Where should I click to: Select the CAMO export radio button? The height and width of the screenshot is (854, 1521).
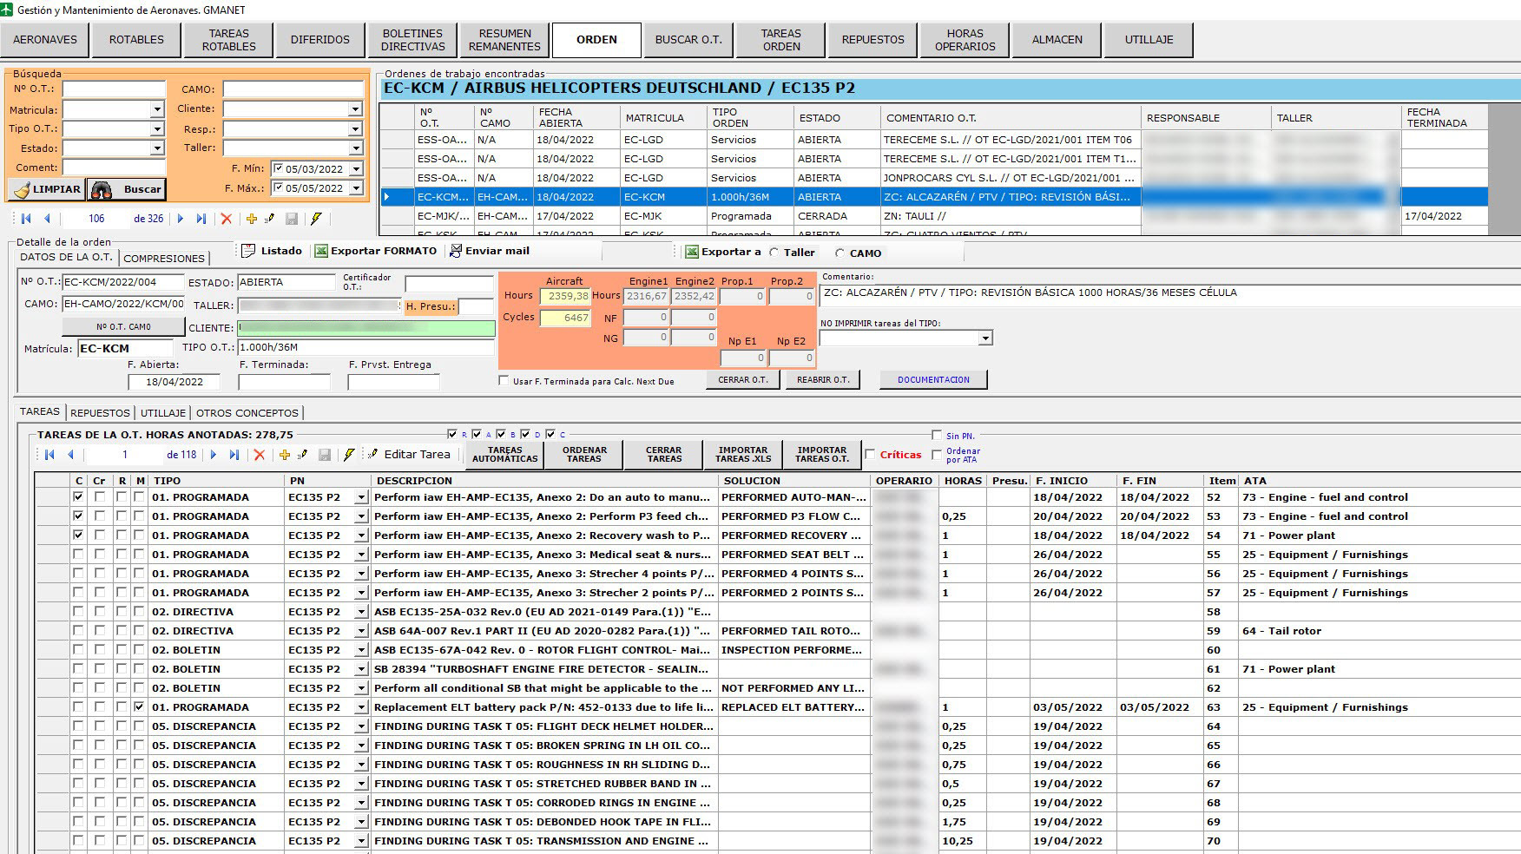(x=840, y=253)
